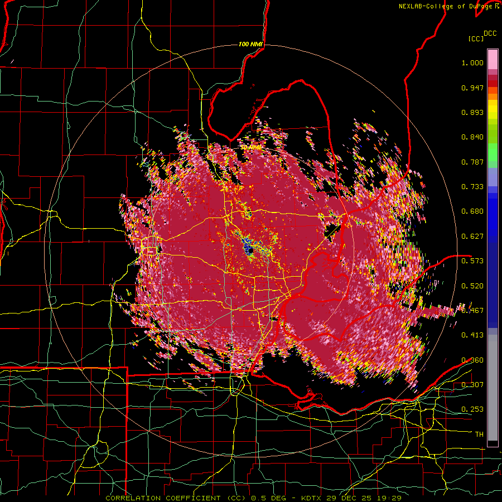Click the 0.467 legend value
This screenshot has height=502, width=502.
pos(472,310)
